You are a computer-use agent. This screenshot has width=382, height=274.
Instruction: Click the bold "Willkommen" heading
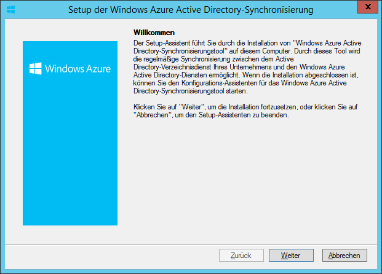154,31
